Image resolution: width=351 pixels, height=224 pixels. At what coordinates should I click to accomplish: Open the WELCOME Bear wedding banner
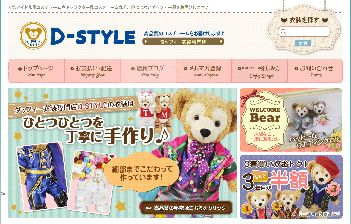291,120
